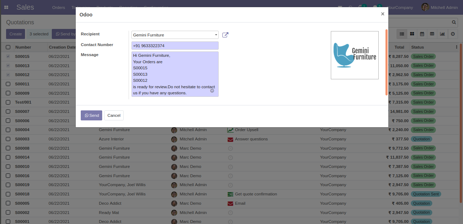The width and height of the screenshot is (463, 224).
Task: Switch to pivot table view icon
Action: 432,34
